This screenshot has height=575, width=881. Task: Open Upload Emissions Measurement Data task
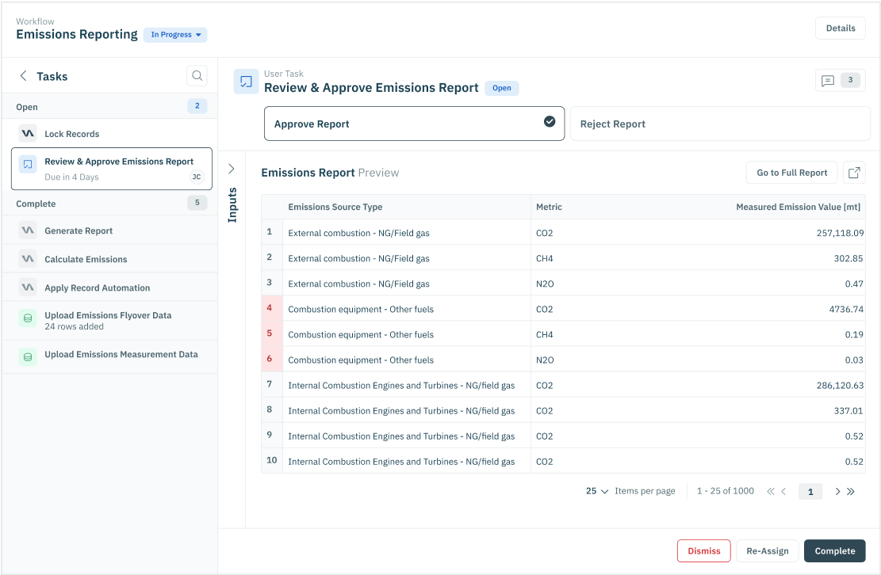click(110, 356)
